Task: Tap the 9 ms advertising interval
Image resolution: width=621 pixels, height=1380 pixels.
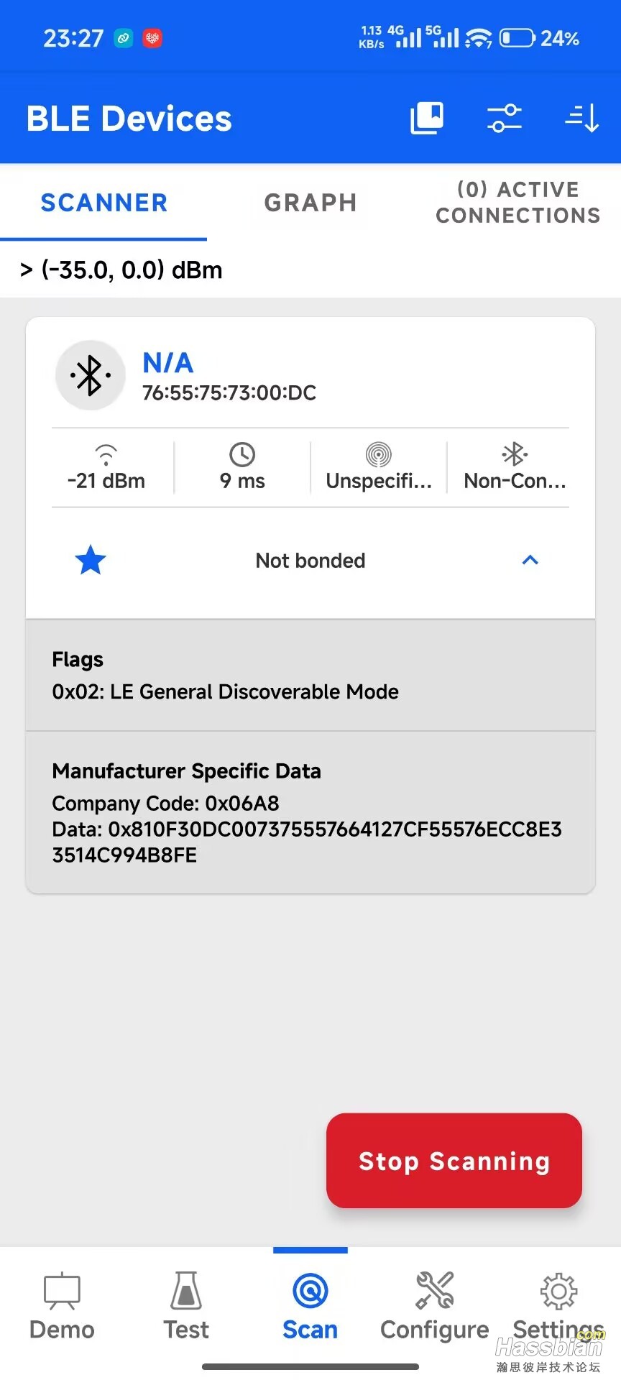Action: click(x=242, y=468)
